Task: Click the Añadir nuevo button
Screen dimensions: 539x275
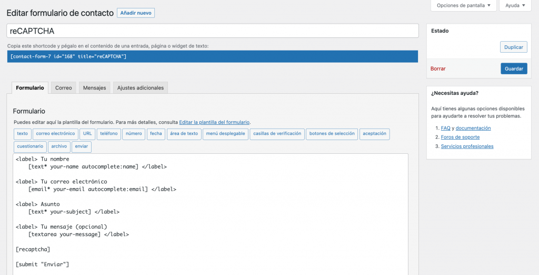Action: (x=136, y=13)
